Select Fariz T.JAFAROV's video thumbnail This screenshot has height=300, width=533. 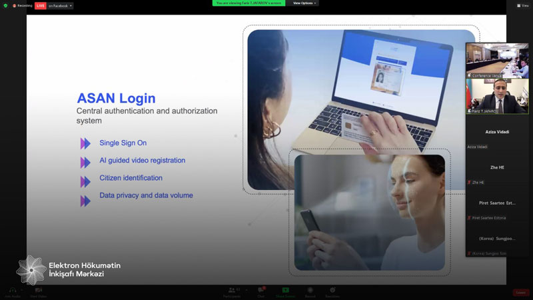[497, 96]
